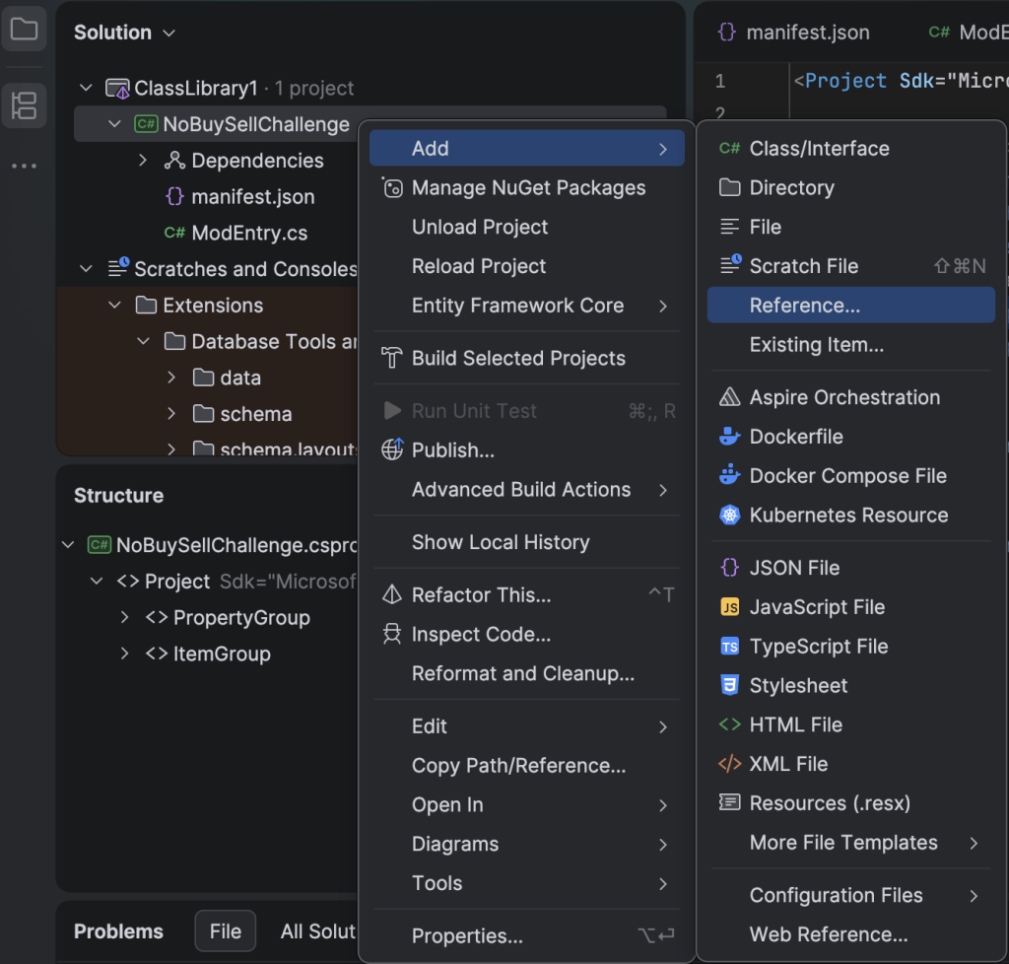Select the TypeScript File icon
Image resolution: width=1009 pixels, height=964 pixels.
729,647
